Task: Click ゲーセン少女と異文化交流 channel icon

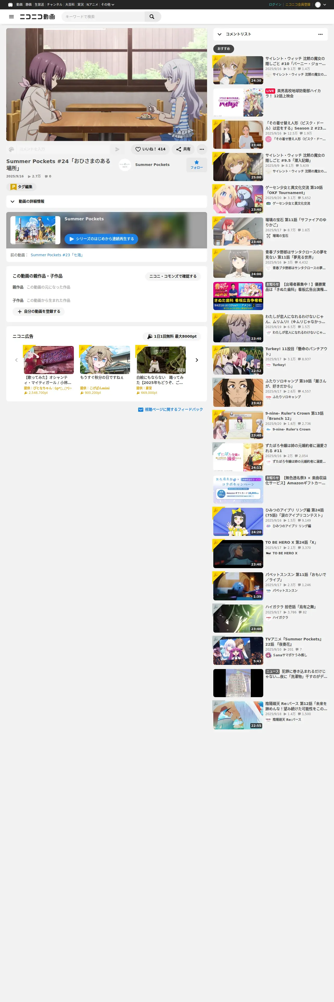Action: [x=268, y=203]
